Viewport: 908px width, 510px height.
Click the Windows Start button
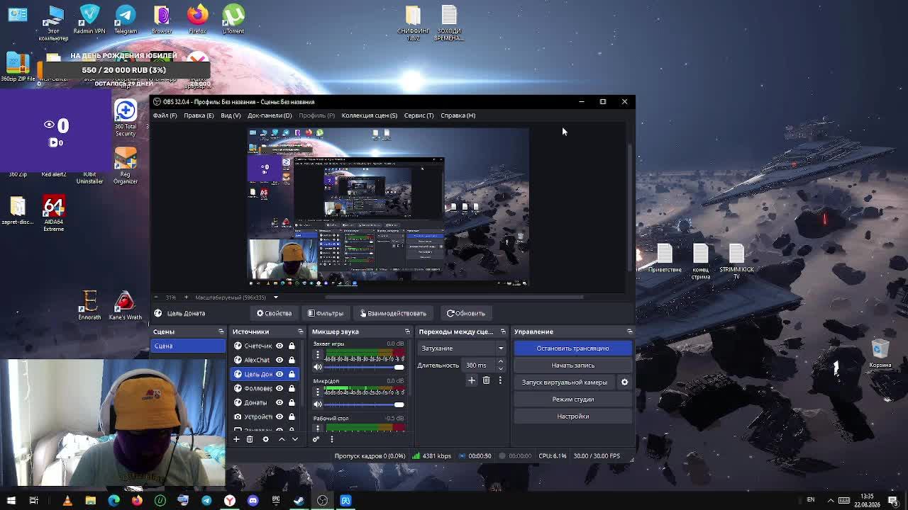(11, 501)
